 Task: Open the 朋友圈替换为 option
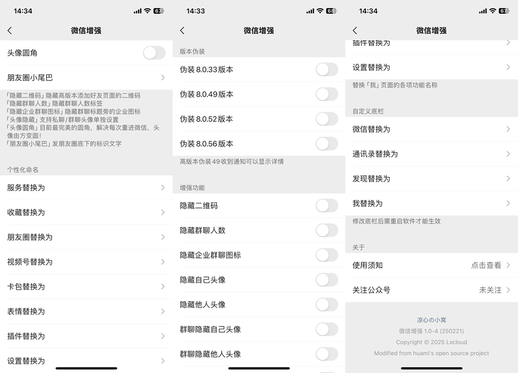[x=86, y=237]
